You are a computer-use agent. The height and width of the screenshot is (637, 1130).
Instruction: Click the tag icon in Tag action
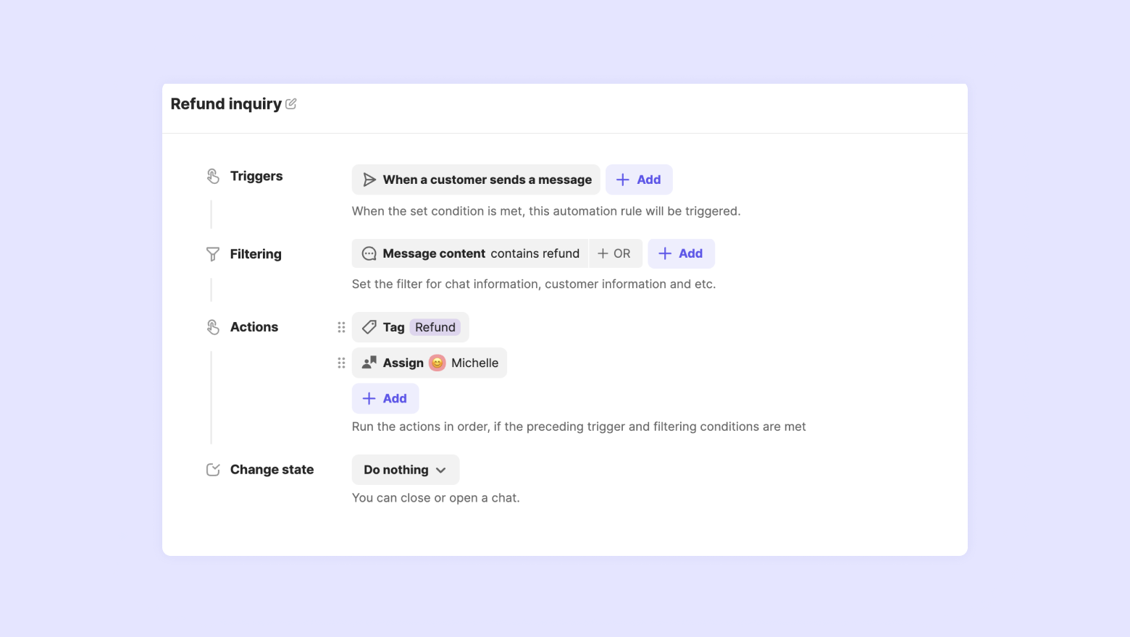(x=369, y=327)
